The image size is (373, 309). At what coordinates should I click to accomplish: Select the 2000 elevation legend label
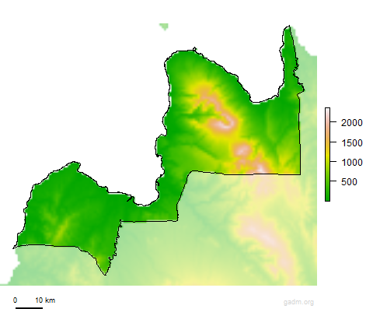(351, 123)
